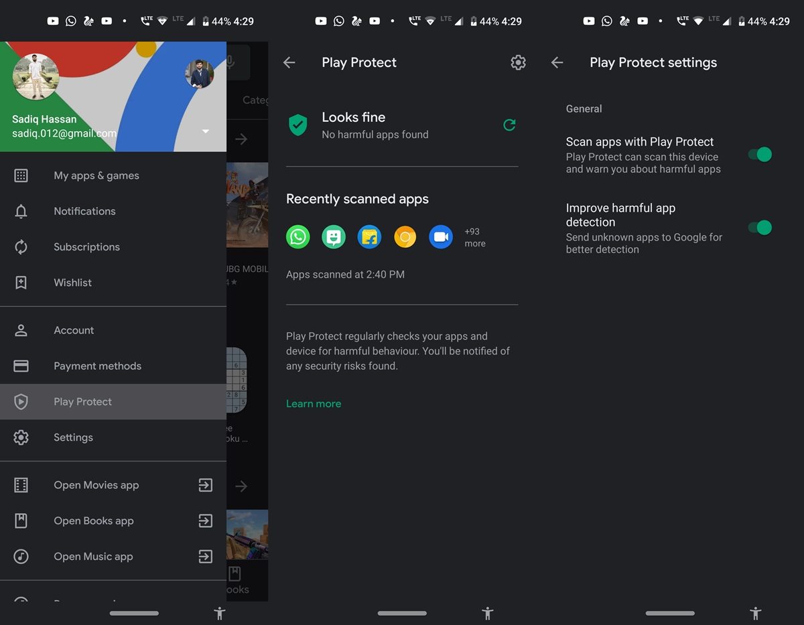Screen dimensions: 804x625
Task: Toggle Scan apps with Play Protect switch
Action: pos(760,155)
